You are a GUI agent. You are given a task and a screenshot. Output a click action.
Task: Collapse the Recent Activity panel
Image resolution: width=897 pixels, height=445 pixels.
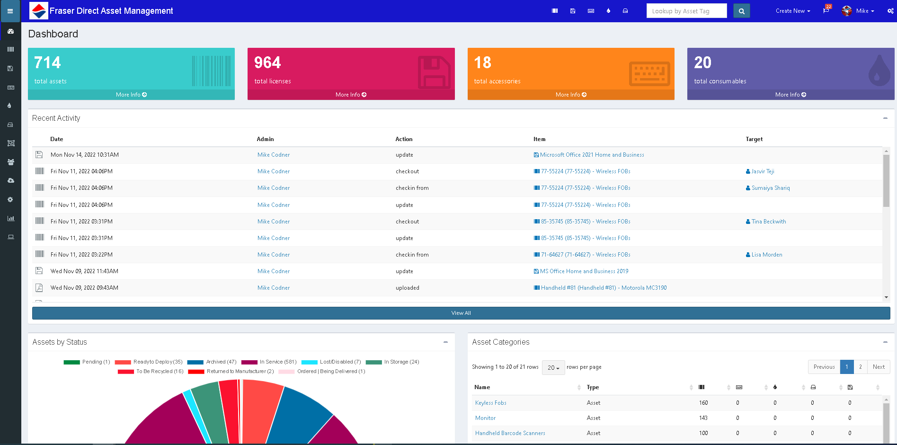886,118
